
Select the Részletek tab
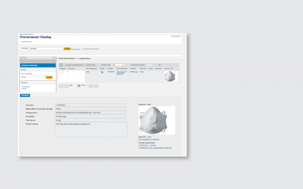(25, 95)
